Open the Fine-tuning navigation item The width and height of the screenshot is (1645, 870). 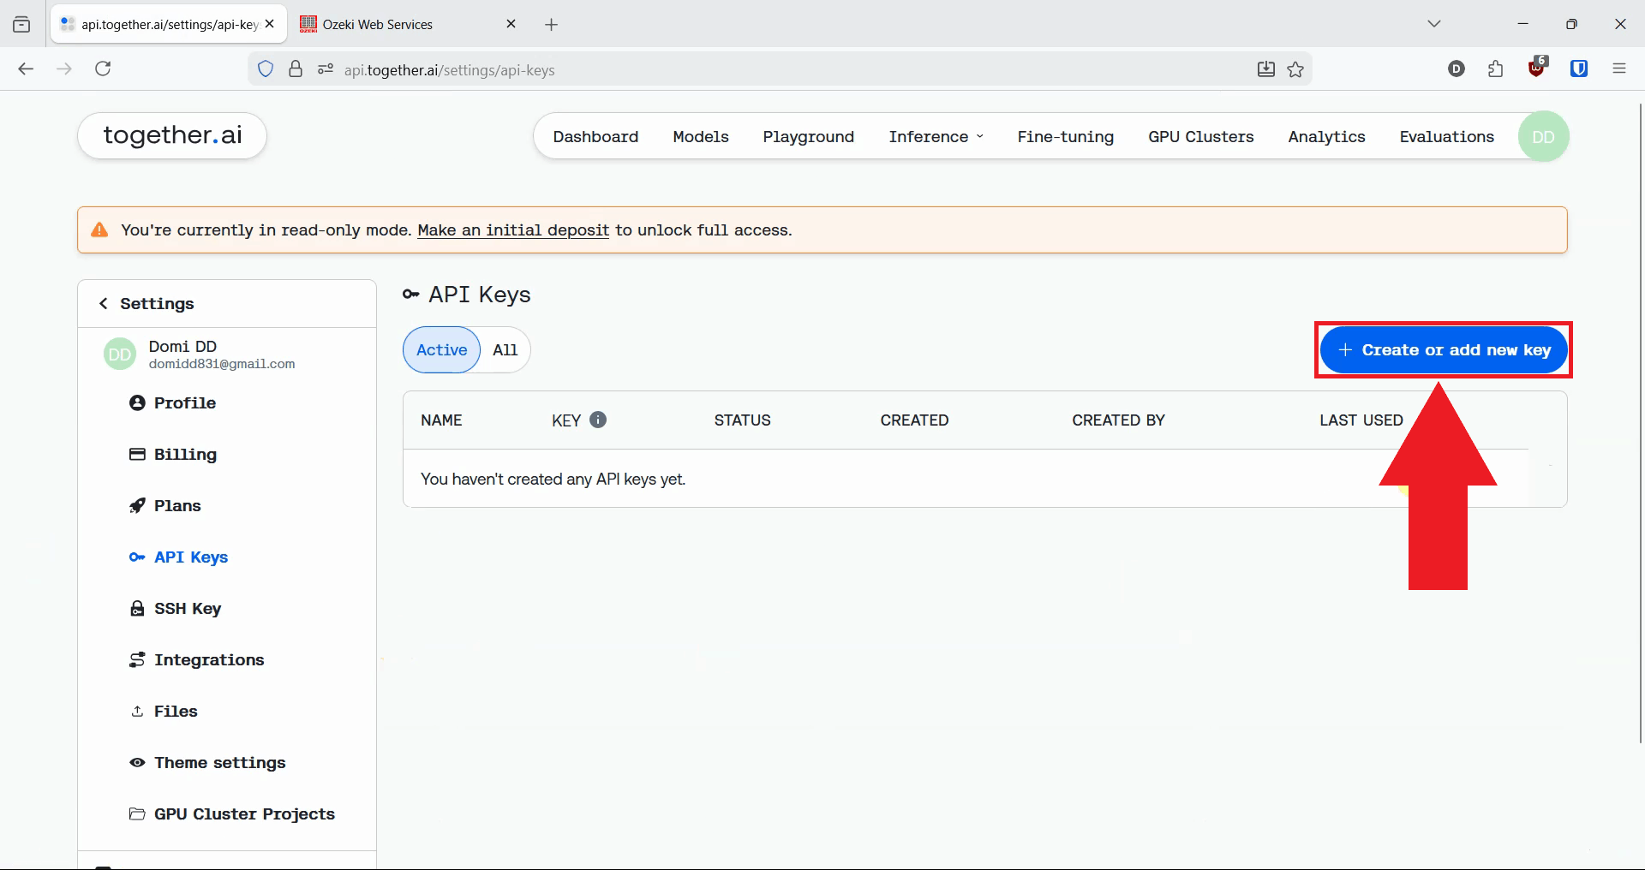(1065, 136)
